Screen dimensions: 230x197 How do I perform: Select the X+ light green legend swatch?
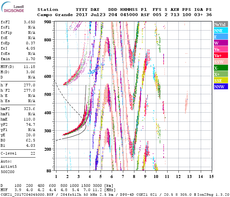coord(221,74)
